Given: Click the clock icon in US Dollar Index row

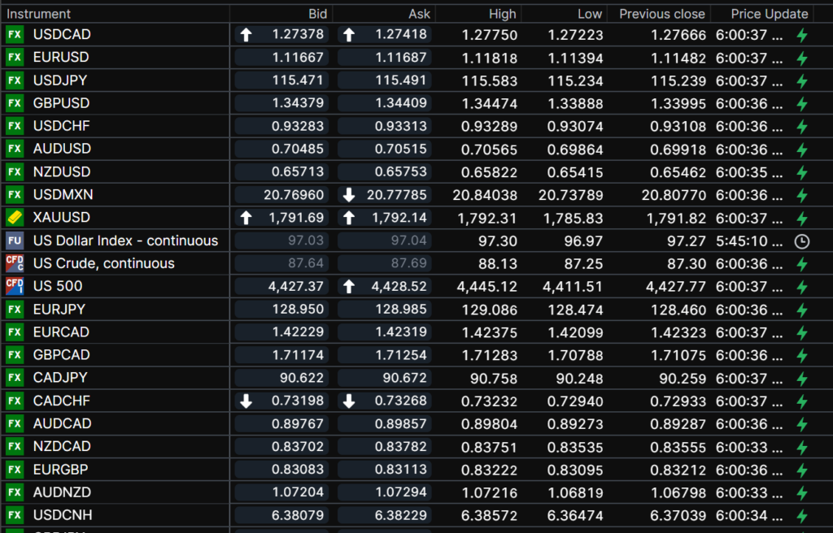Looking at the screenshot, I should click(x=801, y=241).
